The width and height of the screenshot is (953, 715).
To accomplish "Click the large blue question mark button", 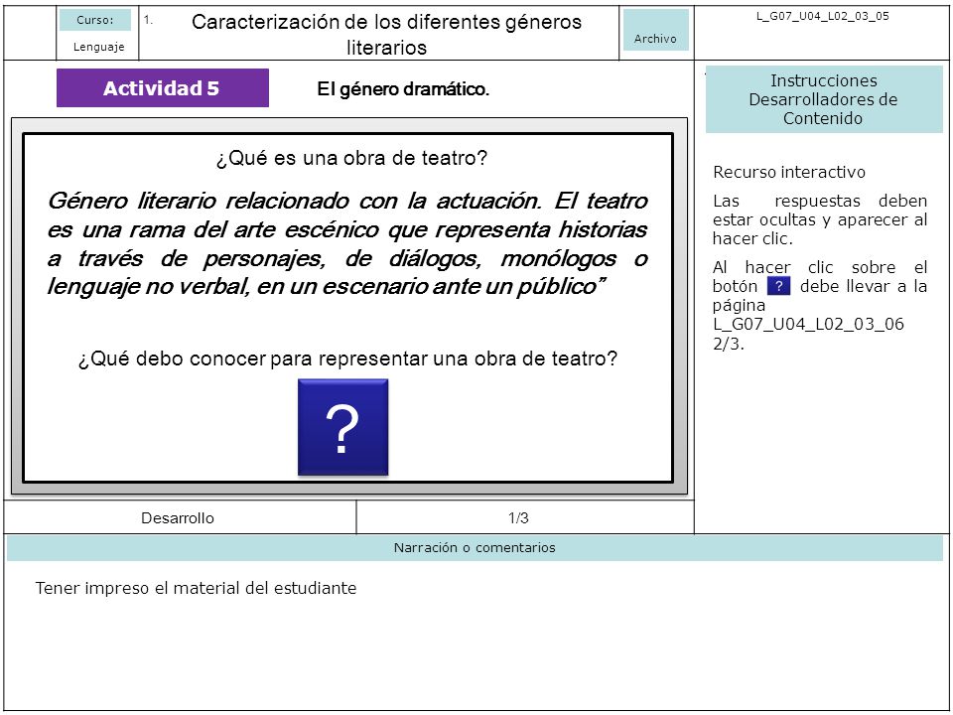I will click(x=342, y=427).
